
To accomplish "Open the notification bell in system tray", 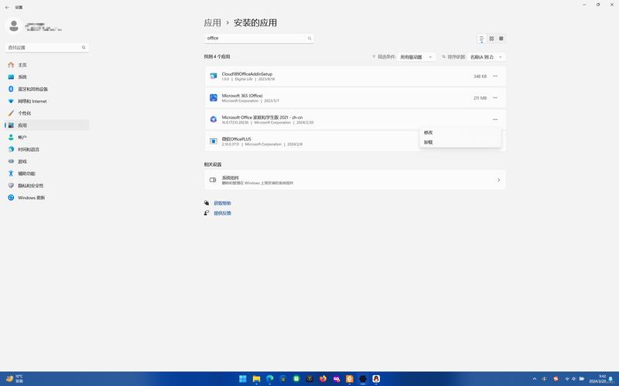I will (610, 379).
